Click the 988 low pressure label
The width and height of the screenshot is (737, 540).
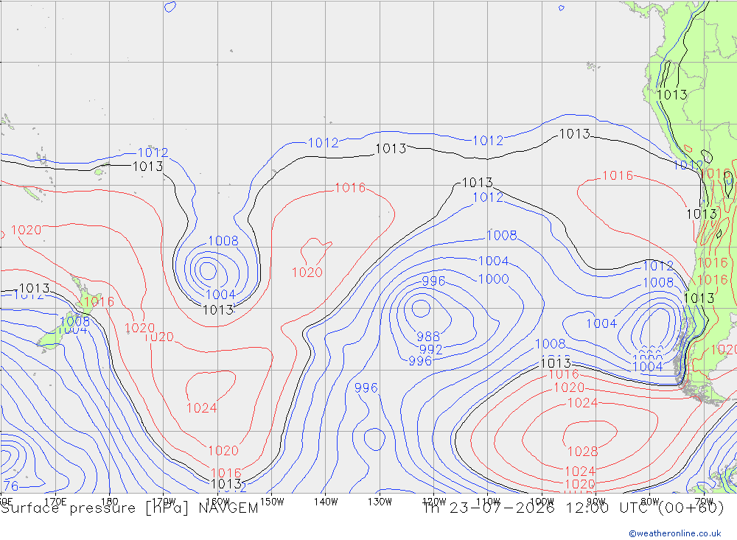pyautogui.click(x=428, y=337)
